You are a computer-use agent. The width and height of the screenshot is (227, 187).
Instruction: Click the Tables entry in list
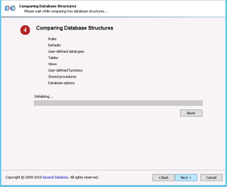pos(53,58)
